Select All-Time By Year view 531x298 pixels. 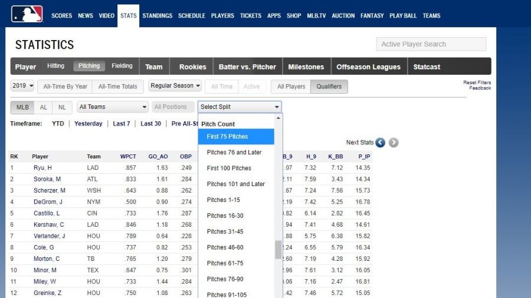tap(65, 87)
